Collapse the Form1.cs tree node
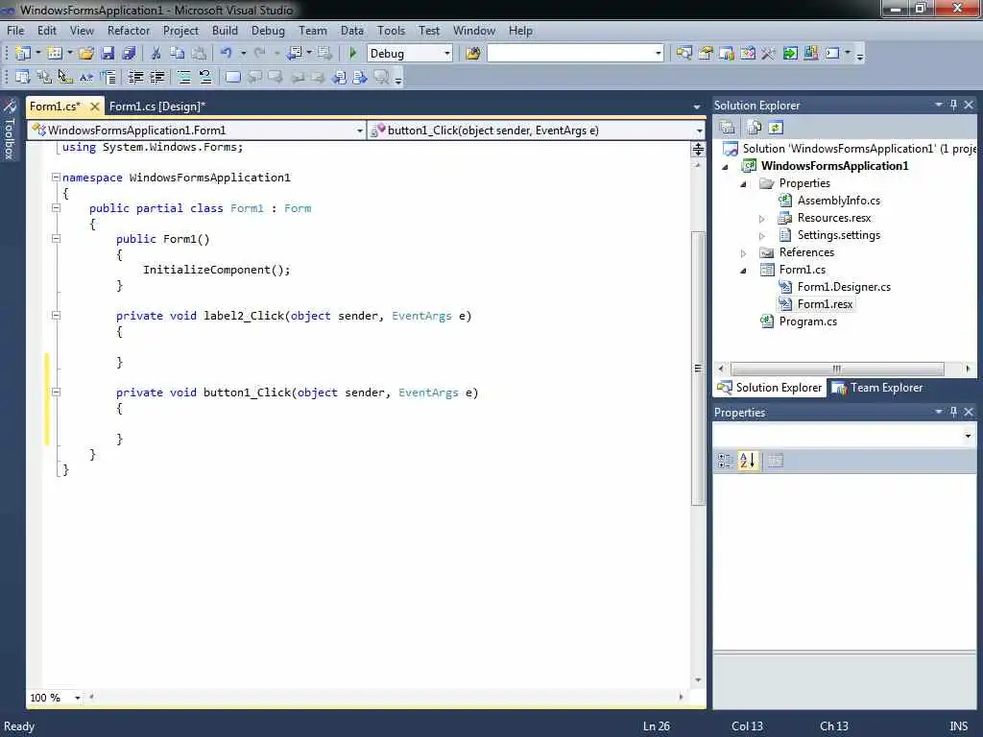Viewport: 983px width, 737px height. pyautogui.click(x=744, y=270)
